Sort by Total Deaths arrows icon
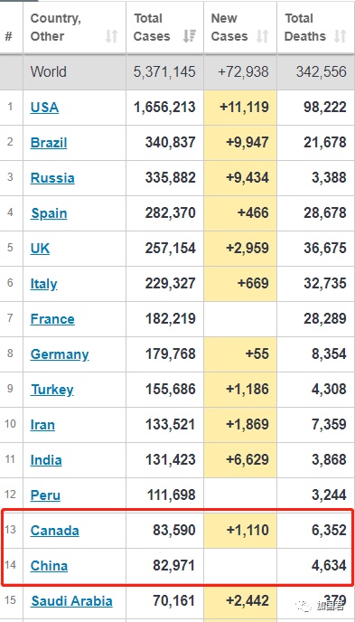The image size is (355, 622). pos(340,36)
